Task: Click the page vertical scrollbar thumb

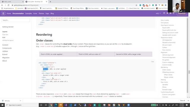Action: coord(189,72)
